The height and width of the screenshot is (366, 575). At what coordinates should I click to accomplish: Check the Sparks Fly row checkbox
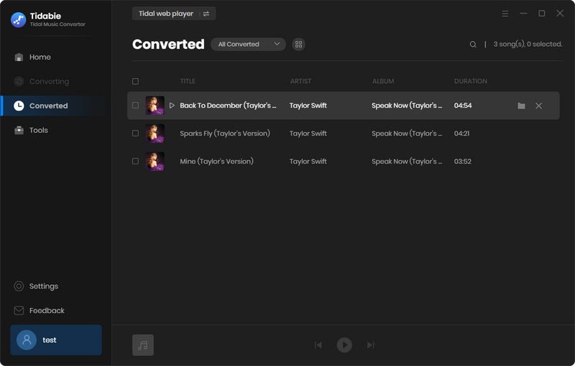coord(135,133)
